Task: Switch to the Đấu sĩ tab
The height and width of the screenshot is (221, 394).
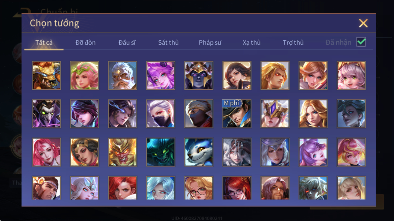Action: (x=127, y=43)
